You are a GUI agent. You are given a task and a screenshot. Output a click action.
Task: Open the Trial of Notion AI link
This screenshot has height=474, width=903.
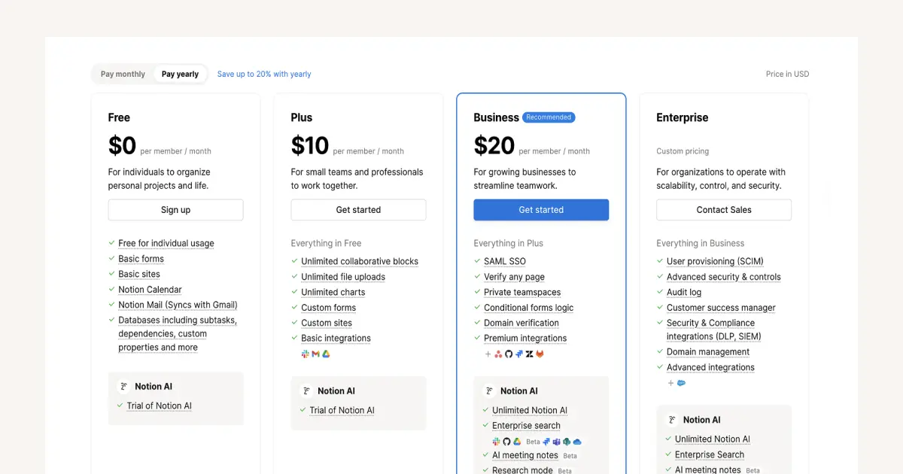pyautogui.click(x=159, y=406)
